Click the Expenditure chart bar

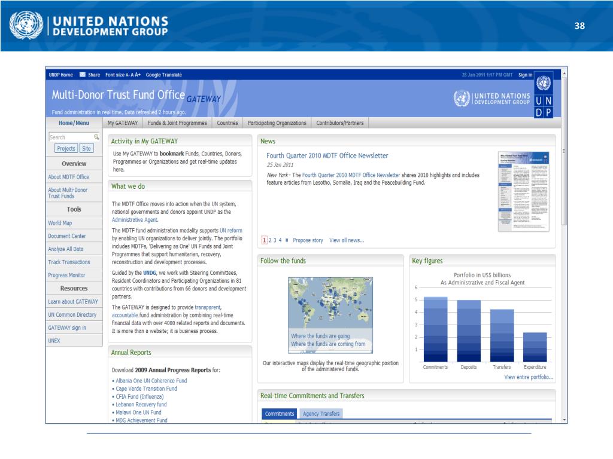pos(535,347)
